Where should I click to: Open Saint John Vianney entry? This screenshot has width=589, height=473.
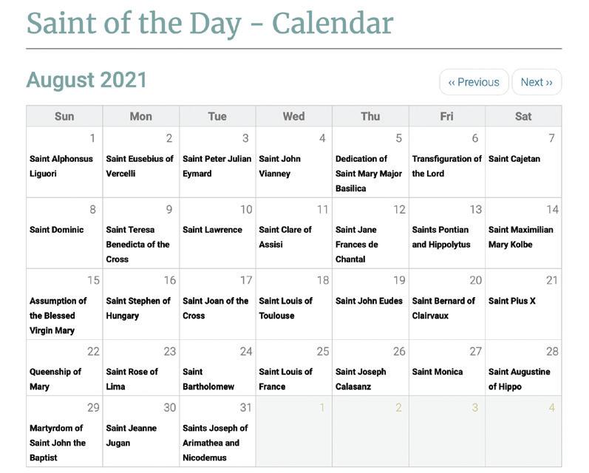tap(279, 166)
